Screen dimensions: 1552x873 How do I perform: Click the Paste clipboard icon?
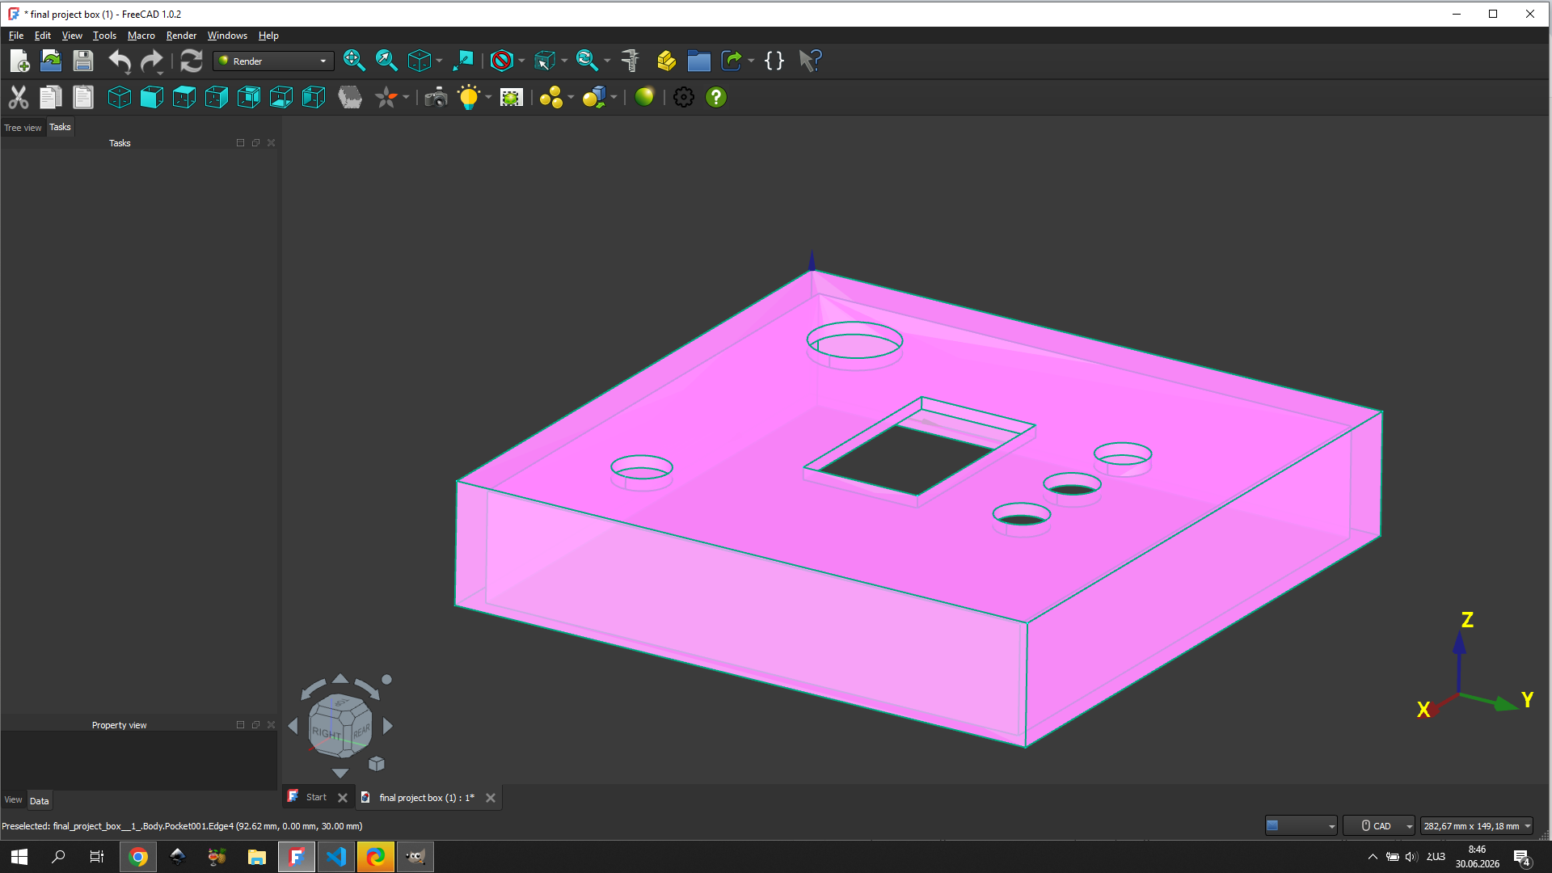click(x=83, y=97)
